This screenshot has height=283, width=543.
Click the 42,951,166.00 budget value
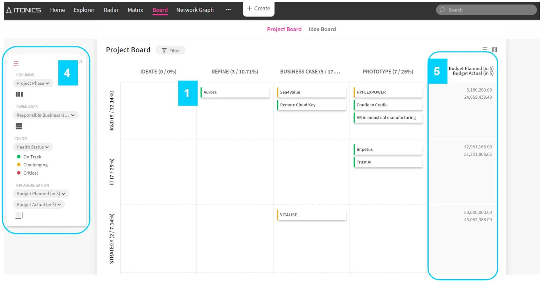pyautogui.click(x=478, y=147)
